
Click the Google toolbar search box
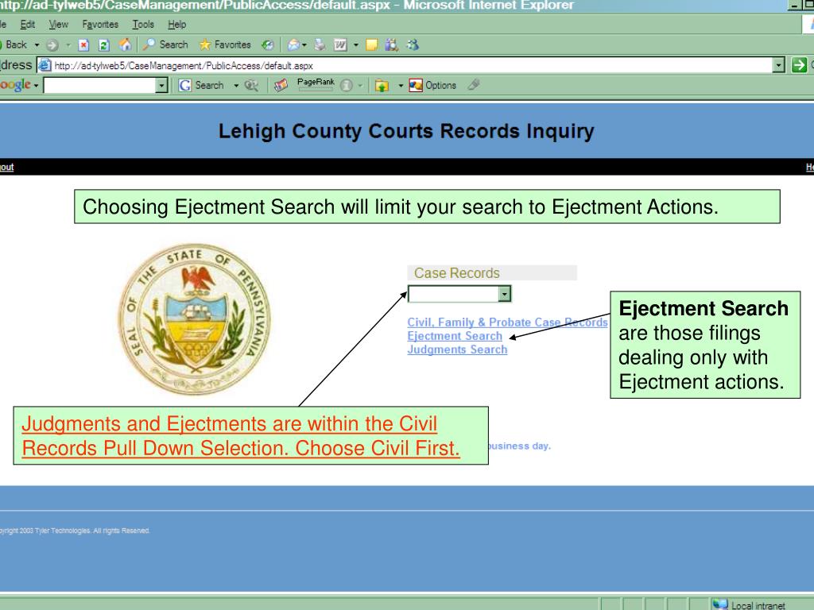(99, 85)
